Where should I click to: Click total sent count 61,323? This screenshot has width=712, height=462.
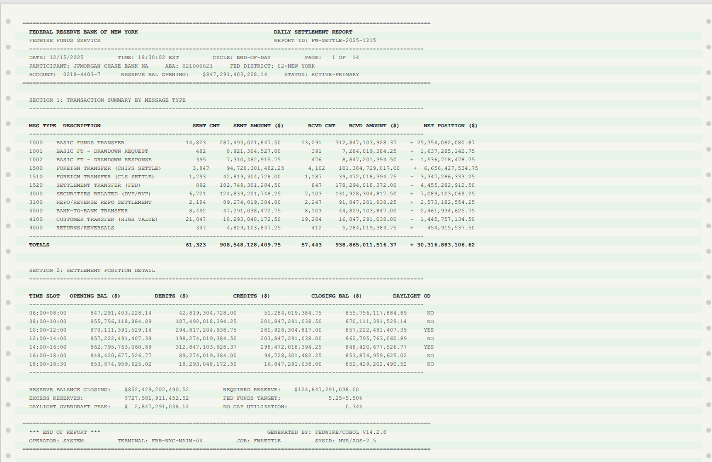(x=196, y=245)
